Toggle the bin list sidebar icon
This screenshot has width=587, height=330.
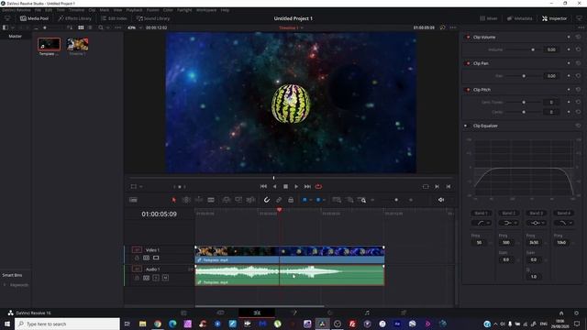[x=6, y=27]
